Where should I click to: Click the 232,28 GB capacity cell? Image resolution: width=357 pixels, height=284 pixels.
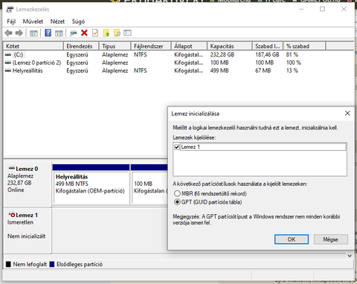point(222,54)
